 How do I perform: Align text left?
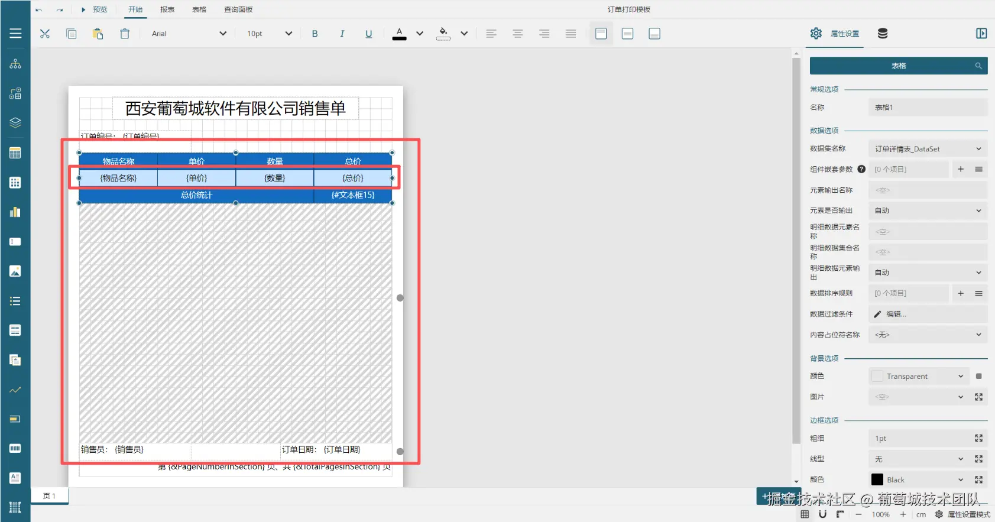491,34
